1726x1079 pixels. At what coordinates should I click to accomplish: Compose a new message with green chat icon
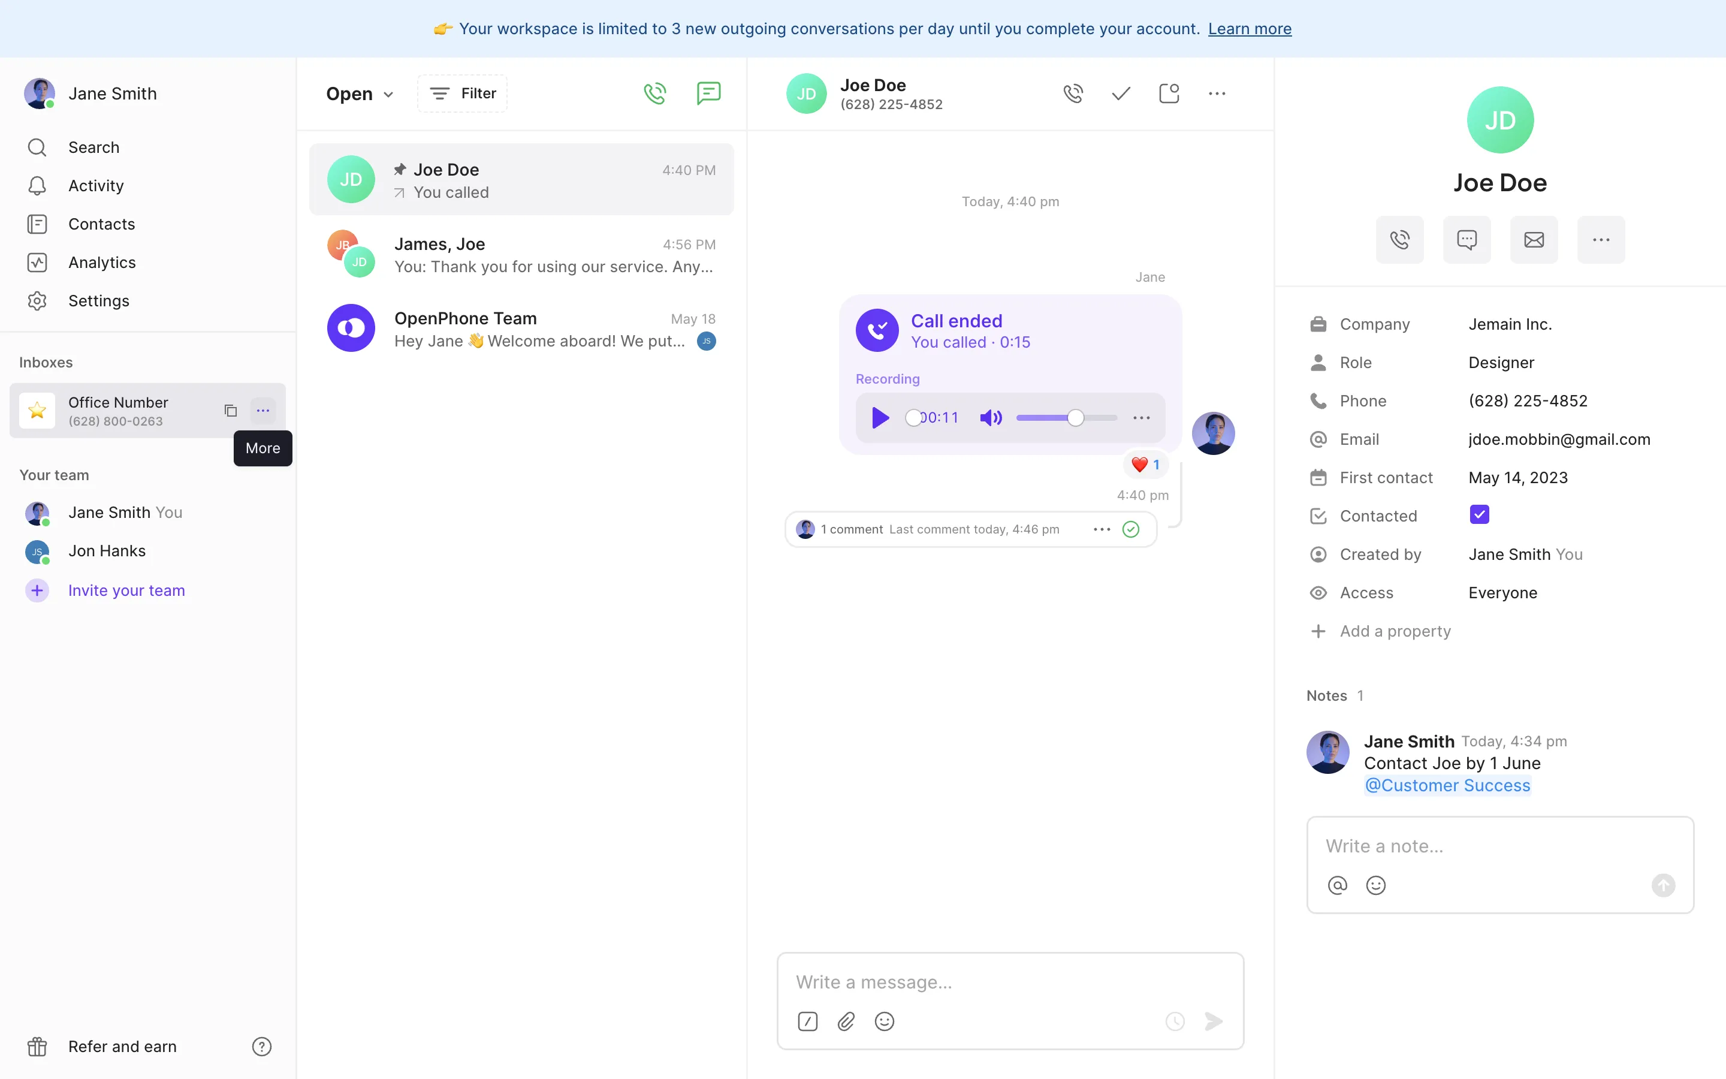click(x=708, y=94)
